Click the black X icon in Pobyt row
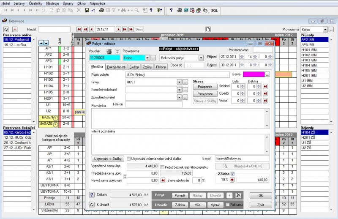This screenshot has height=219, width=338. coord(239,195)
